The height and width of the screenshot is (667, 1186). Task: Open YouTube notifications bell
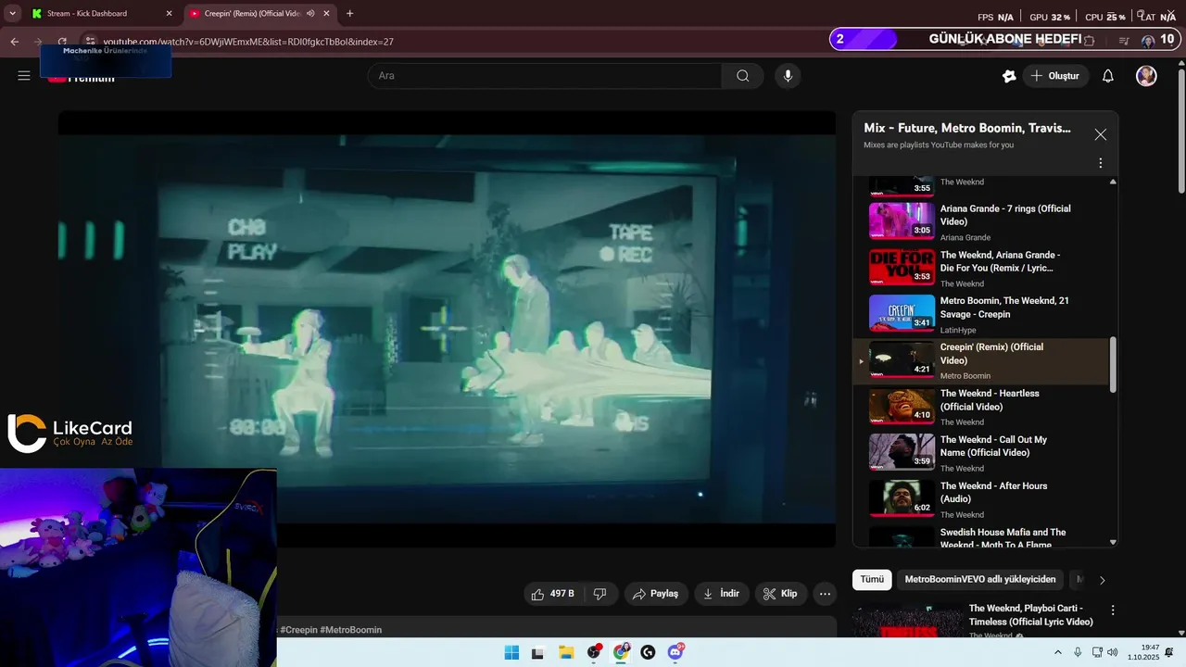pos(1107,76)
